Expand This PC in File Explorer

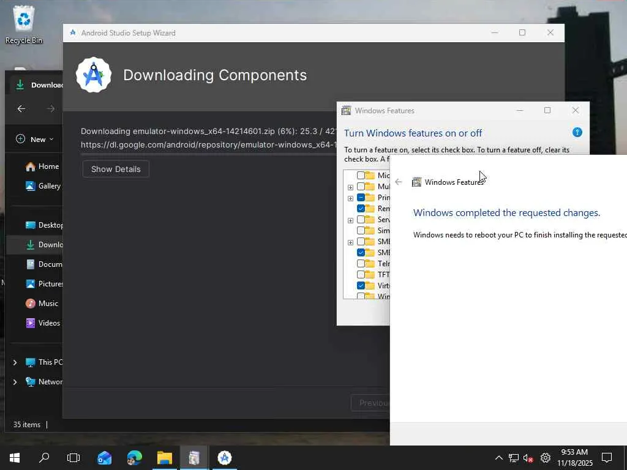(15, 362)
